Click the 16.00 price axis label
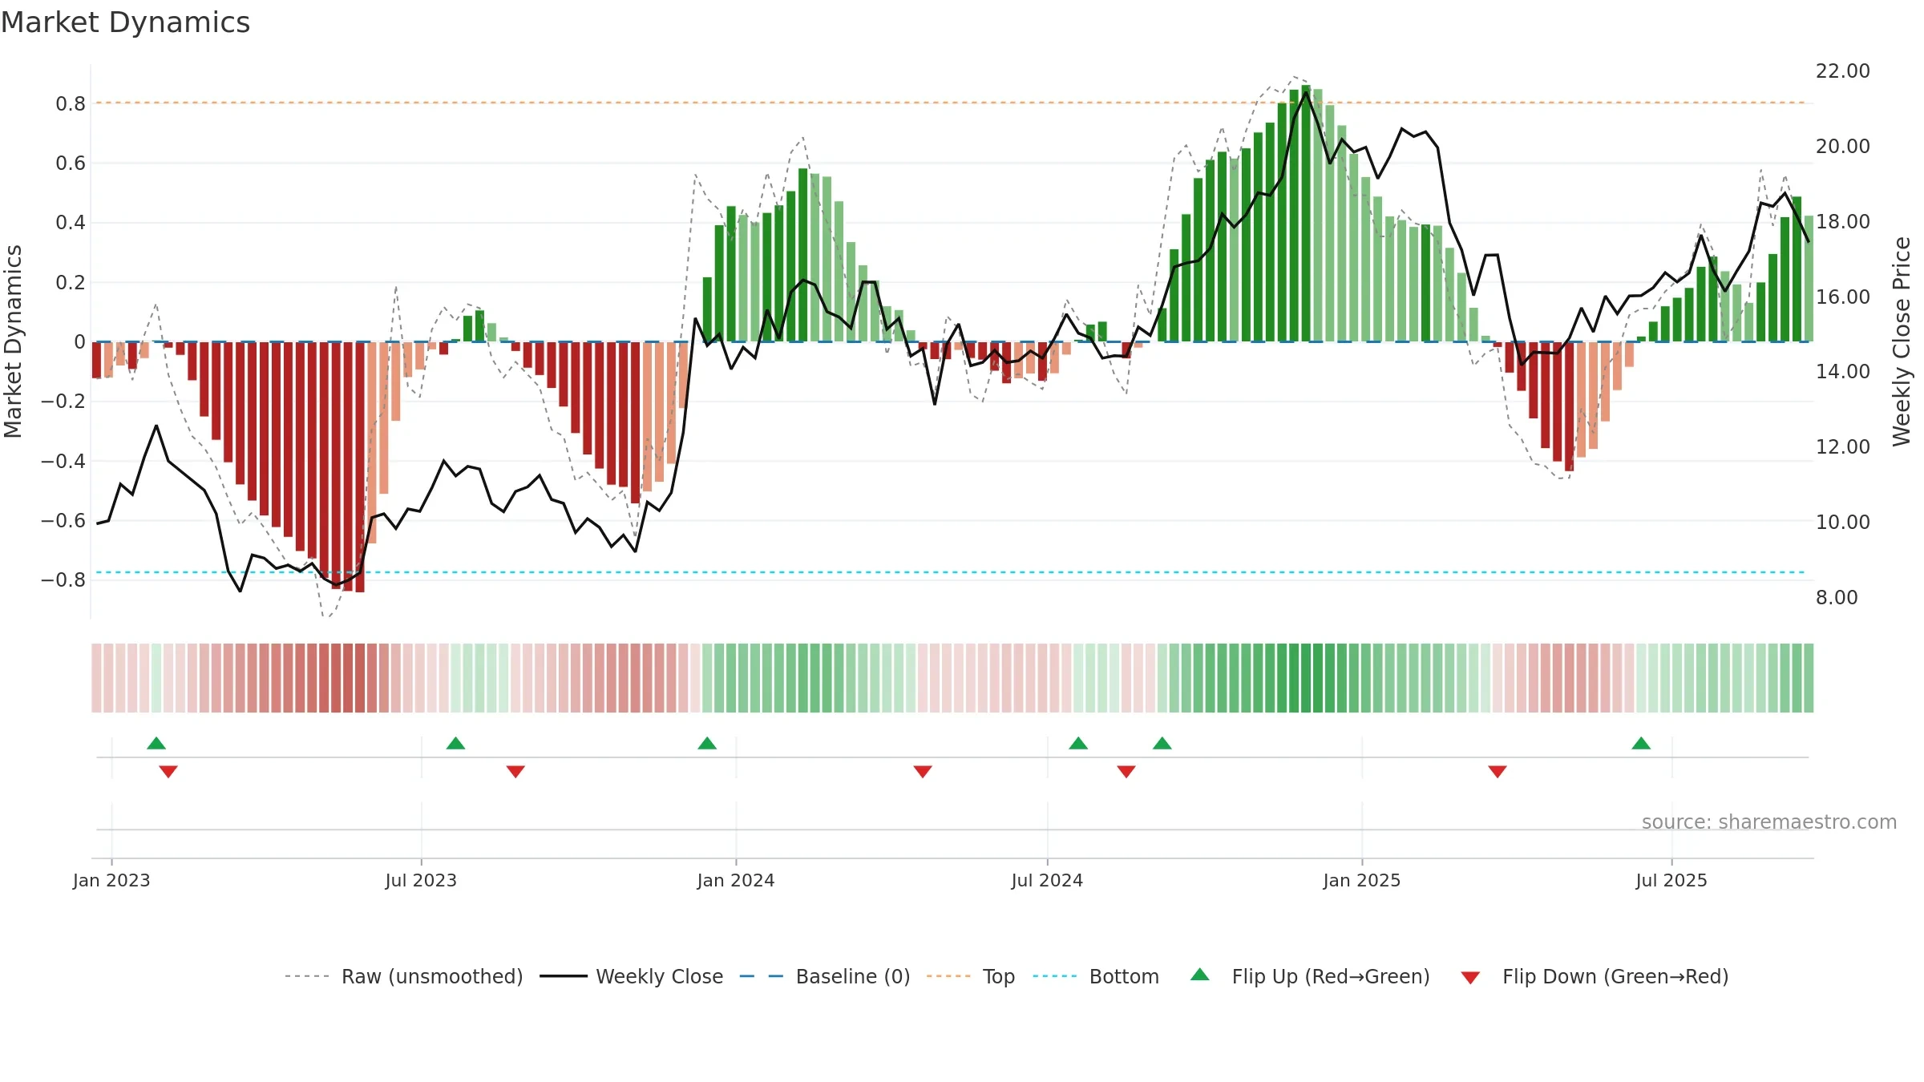 click(1843, 297)
